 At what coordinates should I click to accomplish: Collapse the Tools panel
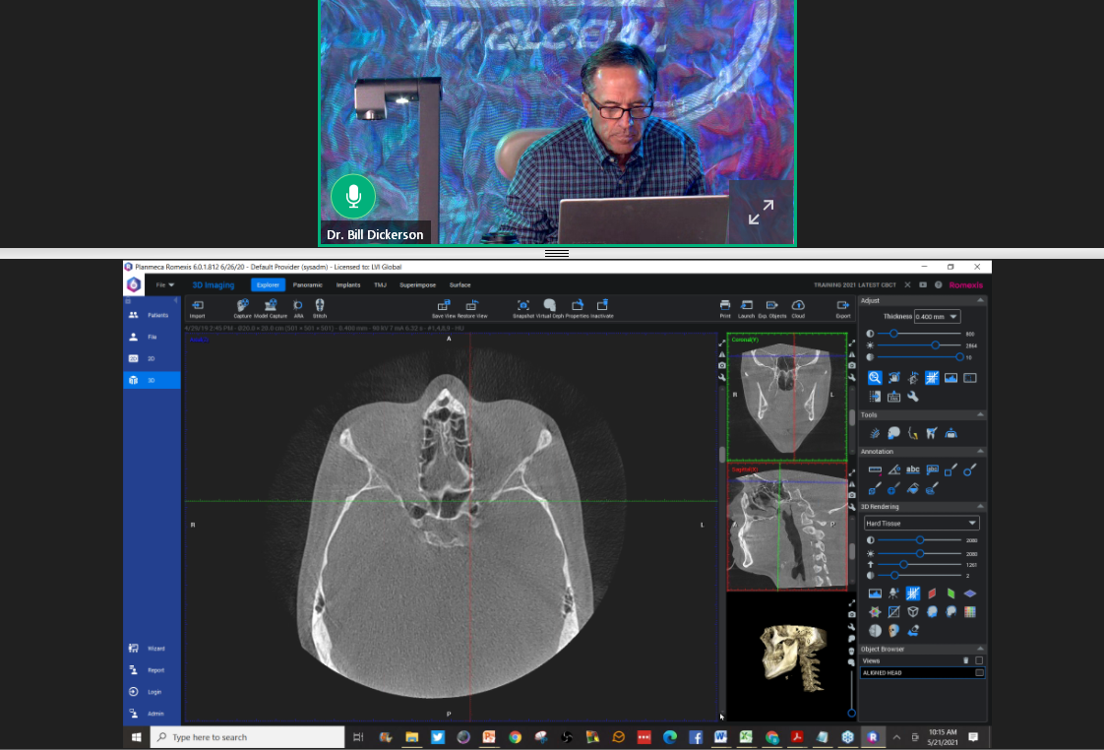(x=980, y=414)
